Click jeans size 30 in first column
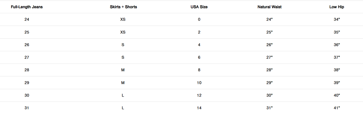 [27, 95]
